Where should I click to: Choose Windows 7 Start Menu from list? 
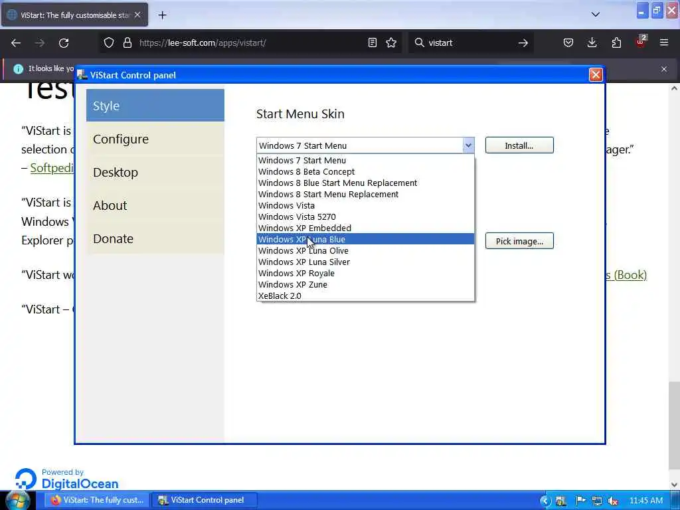click(365, 161)
